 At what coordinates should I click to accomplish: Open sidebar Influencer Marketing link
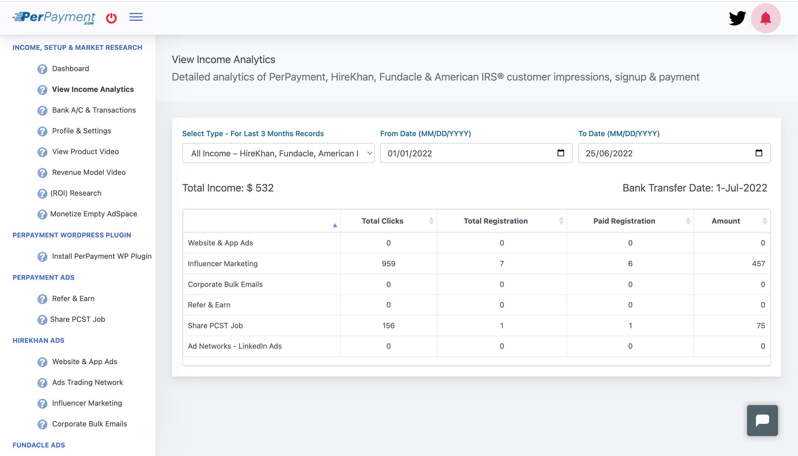(x=87, y=403)
